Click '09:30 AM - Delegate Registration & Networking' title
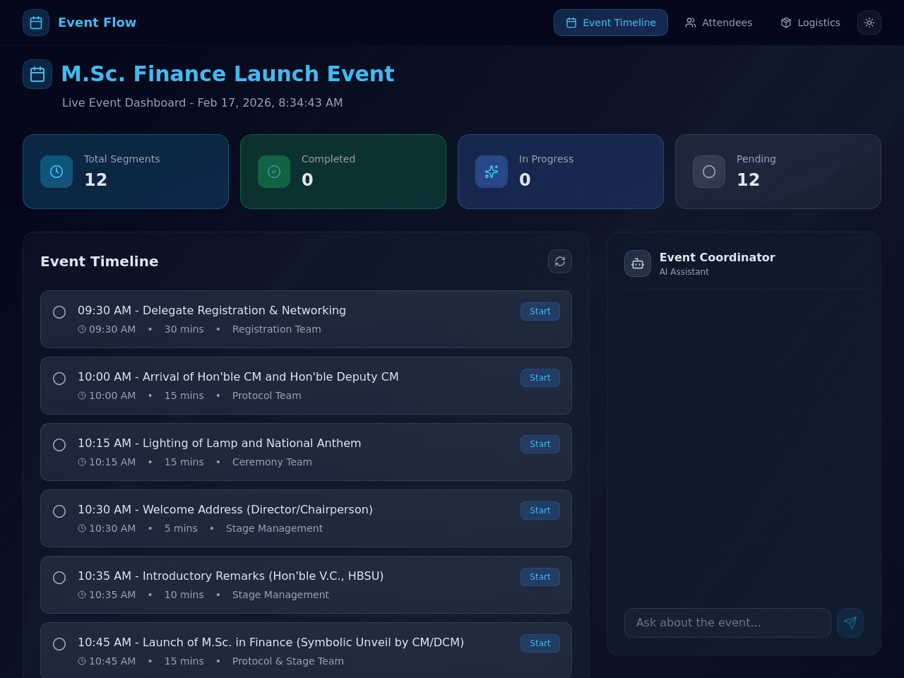 (x=212, y=311)
